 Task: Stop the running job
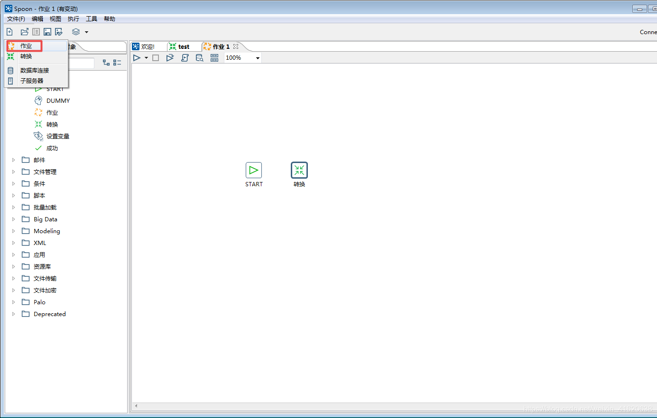[x=156, y=58]
